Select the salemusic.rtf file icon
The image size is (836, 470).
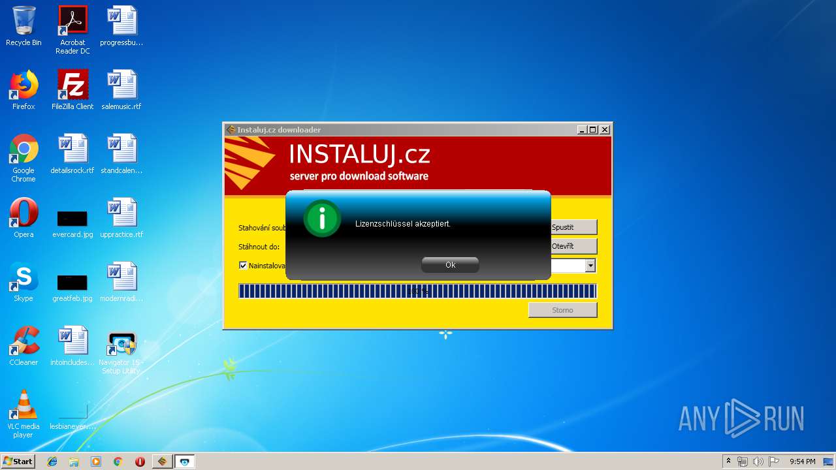(121, 91)
